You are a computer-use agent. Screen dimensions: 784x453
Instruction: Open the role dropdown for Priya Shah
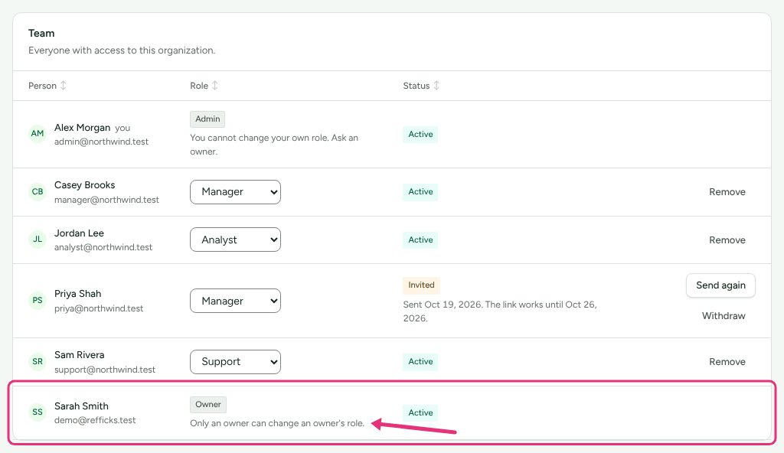point(235,301)
